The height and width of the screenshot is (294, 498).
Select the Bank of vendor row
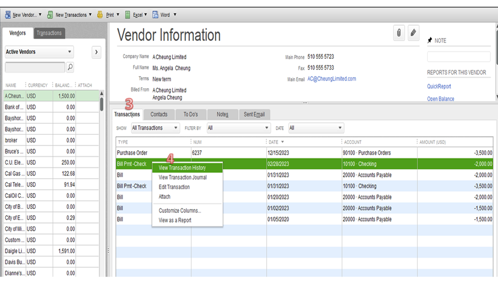[x=51, y=107]
